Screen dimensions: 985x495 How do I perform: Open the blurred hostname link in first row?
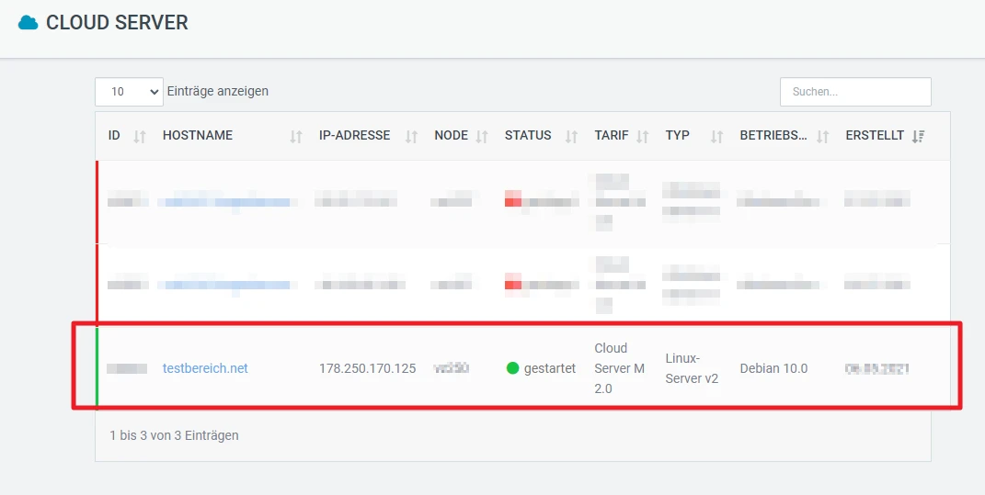(x=226, y=201)
